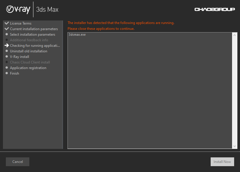The width and height of the screenshot is (240, 172).
Task: Open the Checking for running applications step
Action: coord(35,45)
